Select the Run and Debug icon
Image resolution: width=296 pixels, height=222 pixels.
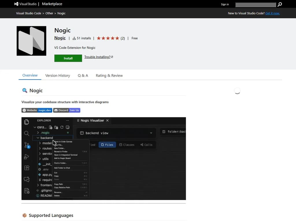tap(26, 156)
